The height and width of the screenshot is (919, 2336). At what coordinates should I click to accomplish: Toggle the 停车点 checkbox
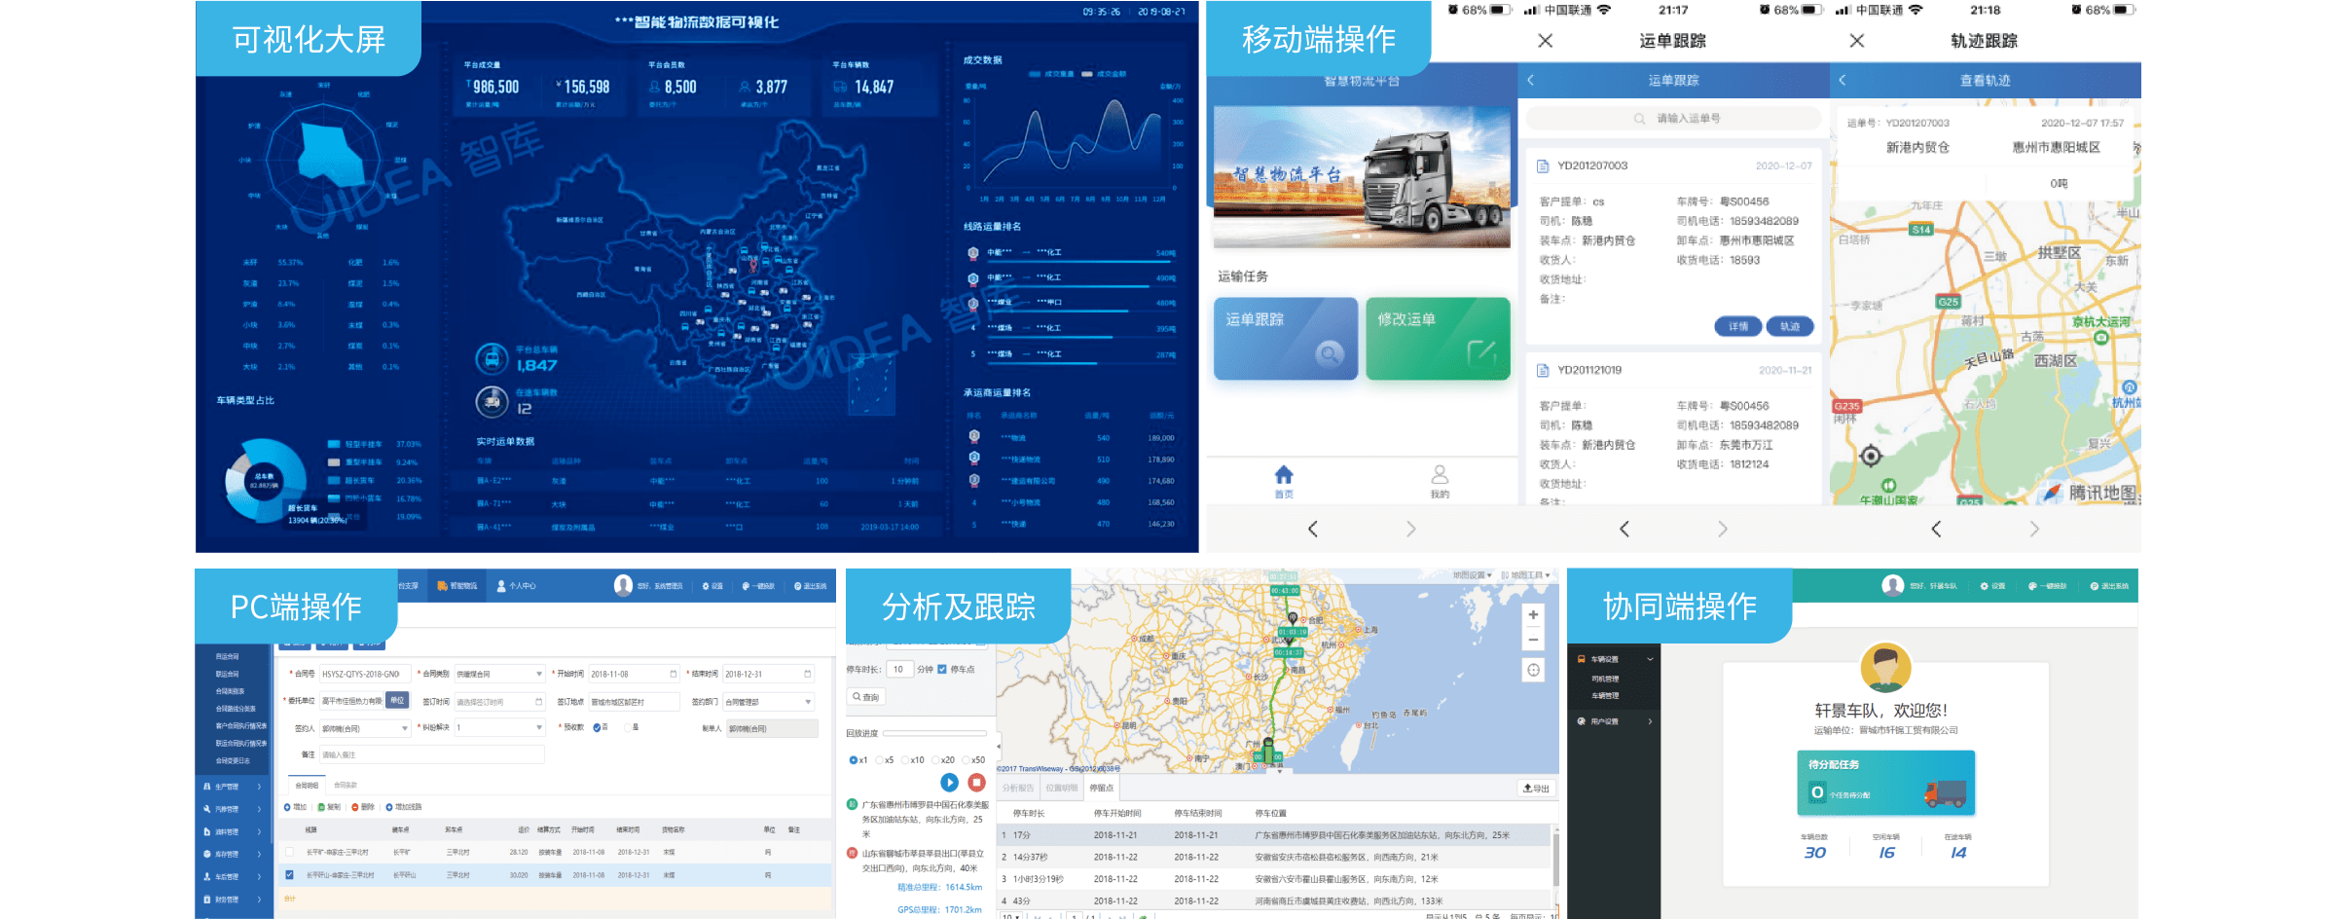pyautogui.click(x=942, y=669)
